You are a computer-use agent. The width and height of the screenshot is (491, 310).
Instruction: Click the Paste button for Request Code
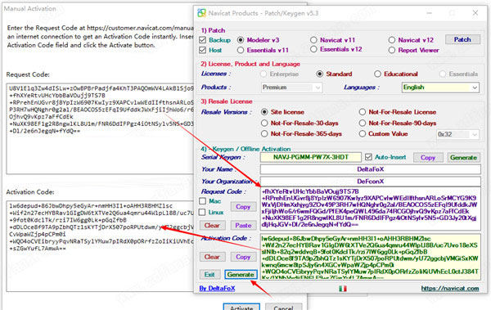pyautogui.click(x=243, y=226)
